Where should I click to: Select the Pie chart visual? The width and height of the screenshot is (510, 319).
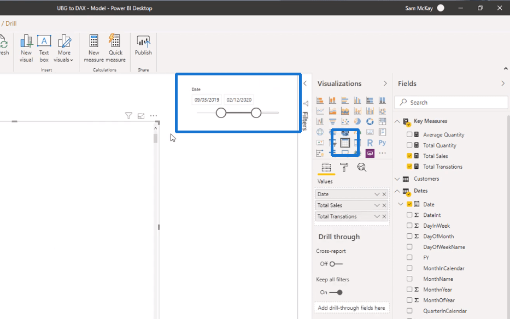357,122
